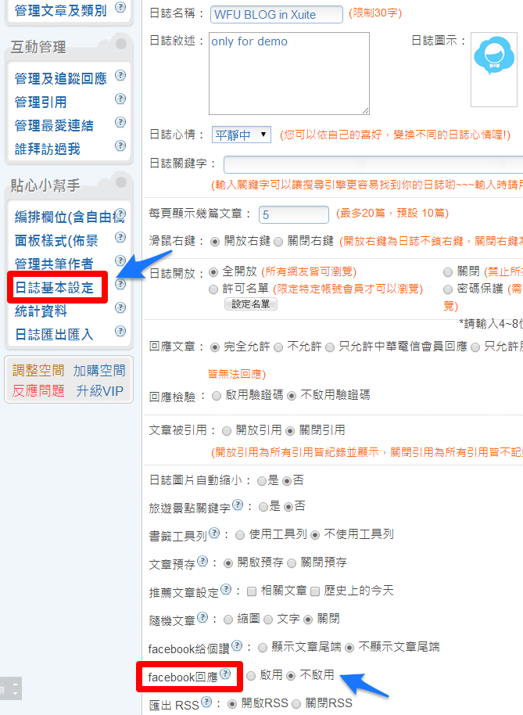The width and height of the screenshot is (523, 715).
Task: Open help tooltip for 旅遊景點關鍵字
Action: 238,505
